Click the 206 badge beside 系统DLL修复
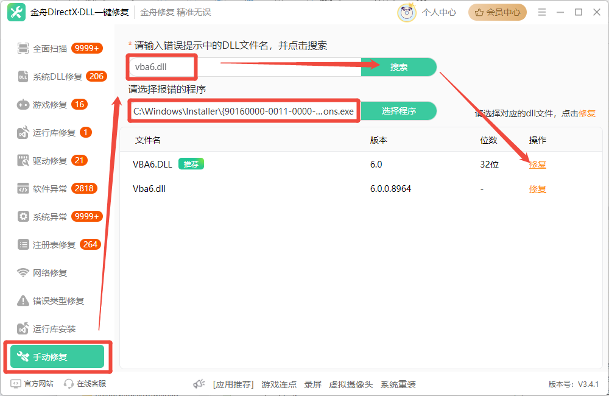Image resolution: width=609 pixels, height=396 pixels. click(96, 76)
